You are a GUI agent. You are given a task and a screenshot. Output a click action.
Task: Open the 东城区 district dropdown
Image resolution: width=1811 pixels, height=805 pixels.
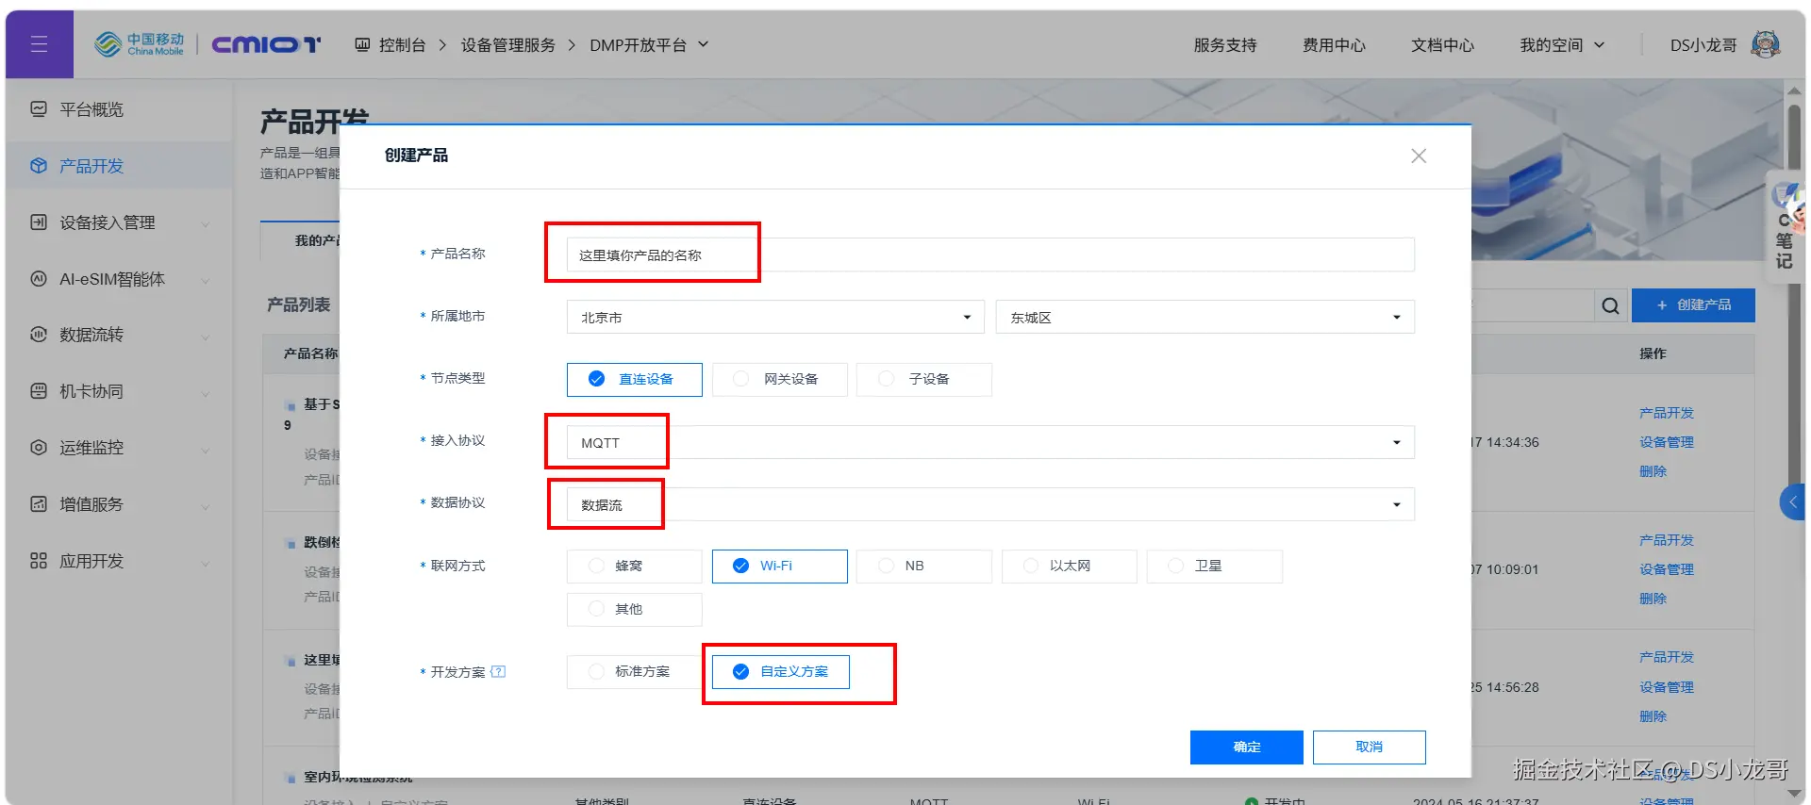1205,317
